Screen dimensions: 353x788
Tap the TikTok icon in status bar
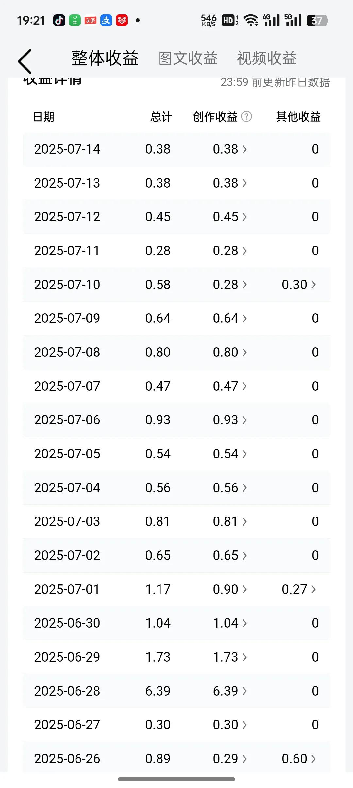point(59,20)
